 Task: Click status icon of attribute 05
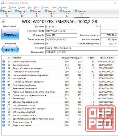click(x=4, y=72)
